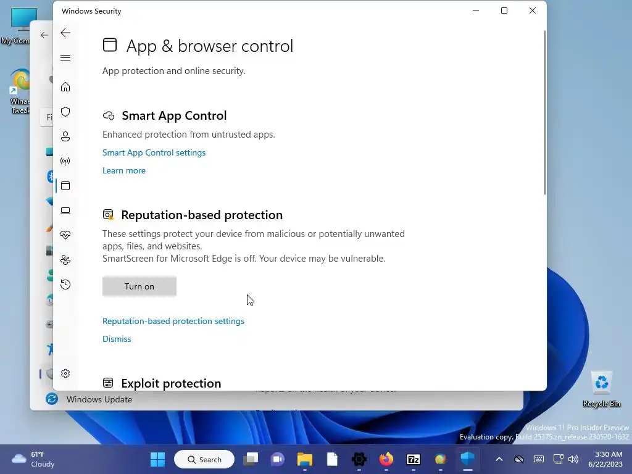Click the App & browser control title
This screenshot has width=632, height=474.
210,46
